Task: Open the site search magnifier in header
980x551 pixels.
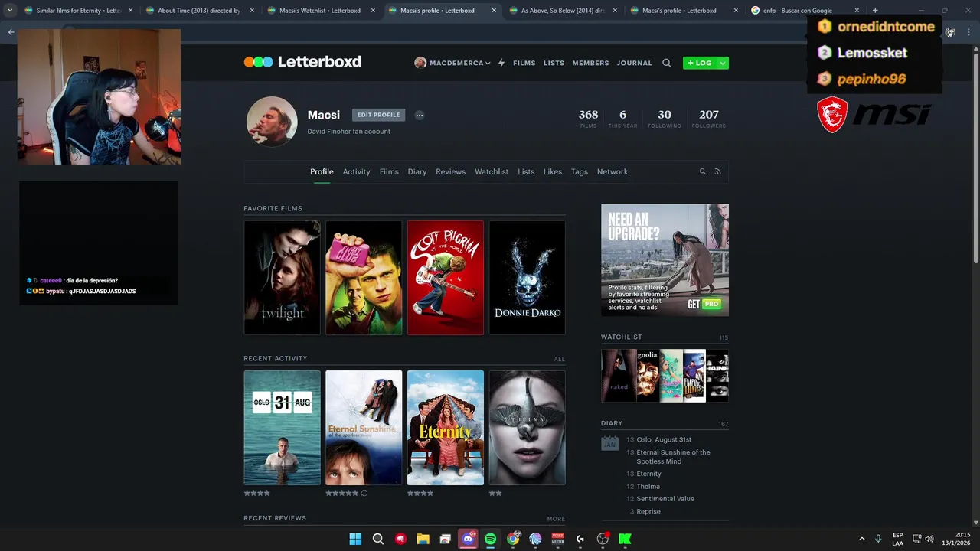Action: [x=667, y=63]
